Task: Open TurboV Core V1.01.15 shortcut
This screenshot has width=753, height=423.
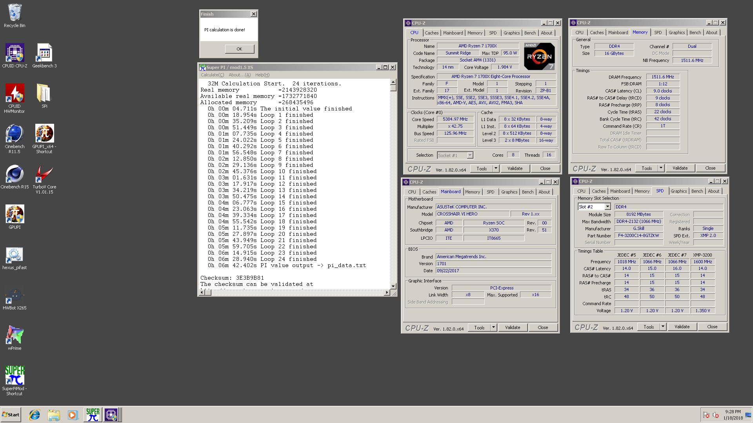Action: [44, 179]
